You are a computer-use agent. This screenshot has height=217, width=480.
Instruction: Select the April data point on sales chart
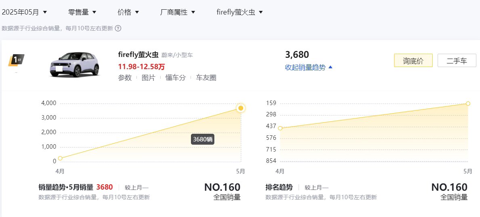60,158
